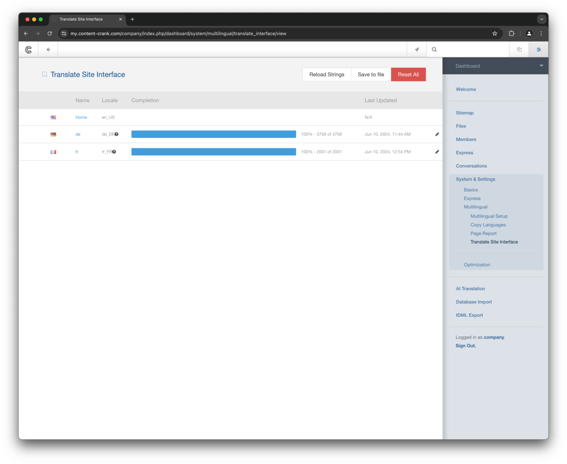Click the Completion column header

[x=145, y=100]
